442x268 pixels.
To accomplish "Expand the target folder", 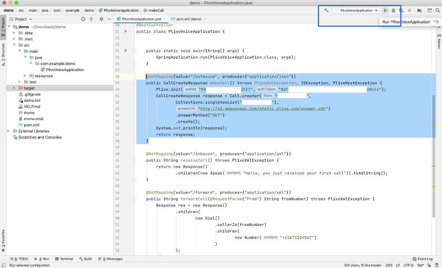I will [x=14, y=88].
